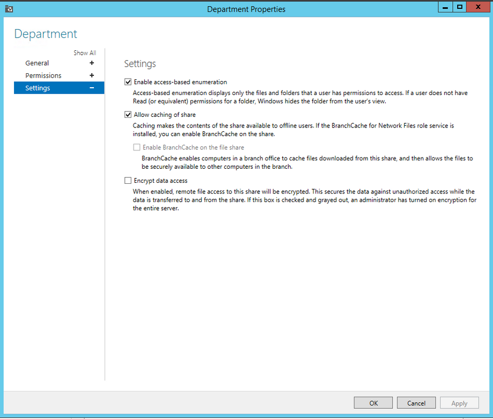Click Enable BranchCache on the file share checkbox
493x419 pixels.
(x=137, y=147)
